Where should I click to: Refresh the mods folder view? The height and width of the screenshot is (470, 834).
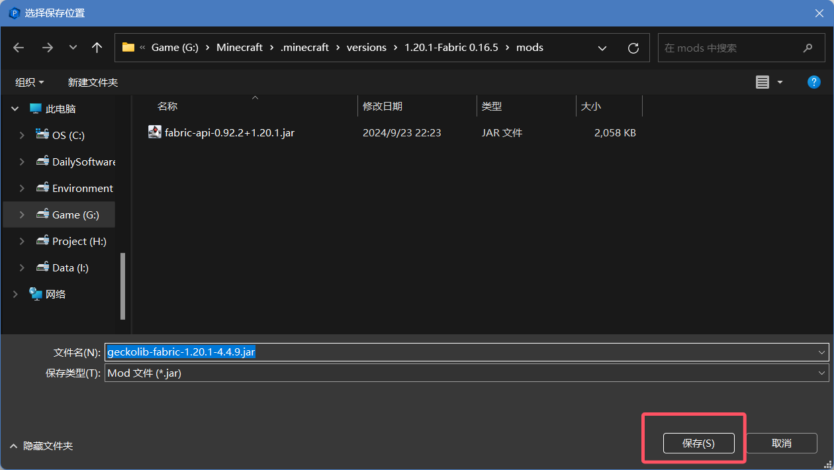click(x=633, y=48)
